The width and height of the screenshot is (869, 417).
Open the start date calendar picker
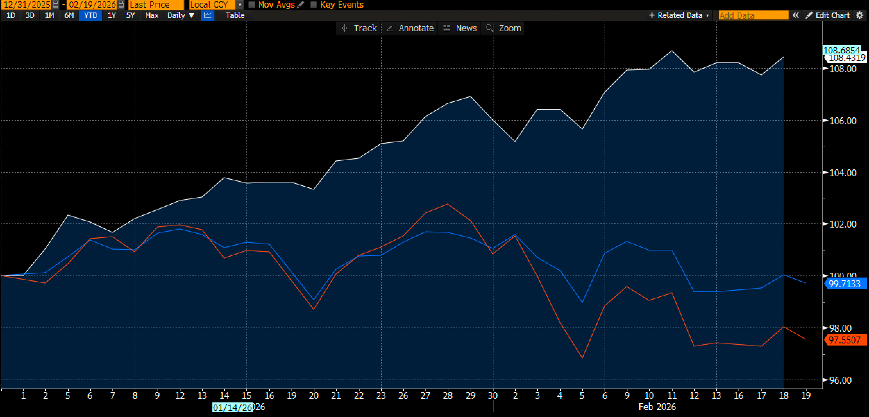click(56, 5)
